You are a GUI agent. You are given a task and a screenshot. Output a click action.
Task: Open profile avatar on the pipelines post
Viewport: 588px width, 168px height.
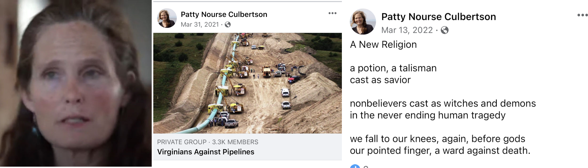click(x=167, y=18)
